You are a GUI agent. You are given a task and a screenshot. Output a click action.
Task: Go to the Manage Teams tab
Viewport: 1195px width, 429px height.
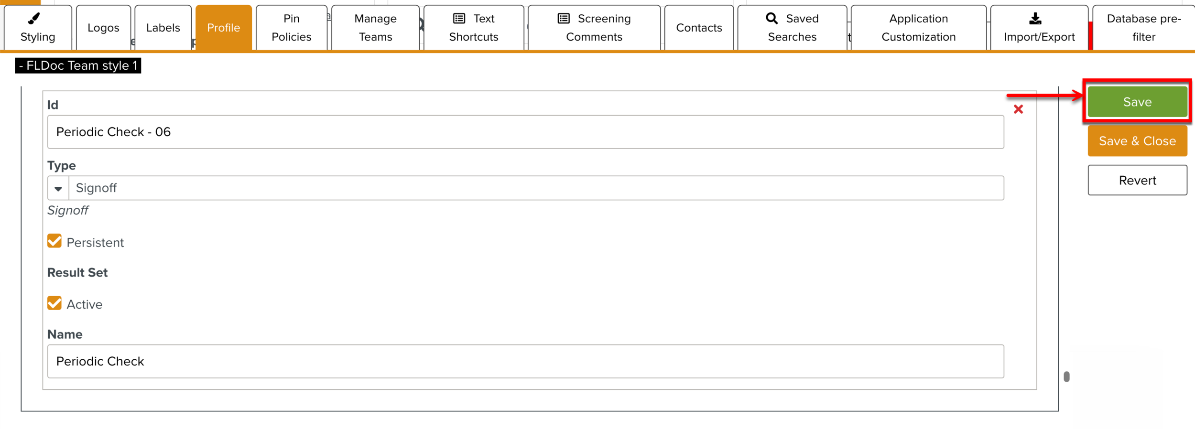pyautogui.click(x=375, y=28)
